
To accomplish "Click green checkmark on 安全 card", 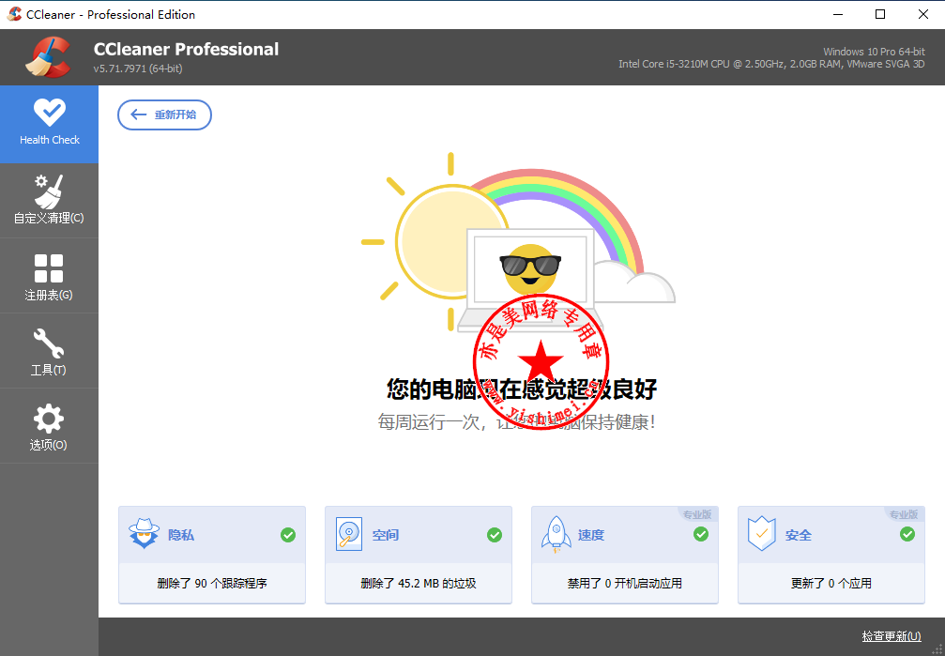I will tap(907, 534).
